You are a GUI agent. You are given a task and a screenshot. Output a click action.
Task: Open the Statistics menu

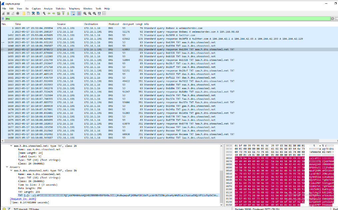pos(60,8)
